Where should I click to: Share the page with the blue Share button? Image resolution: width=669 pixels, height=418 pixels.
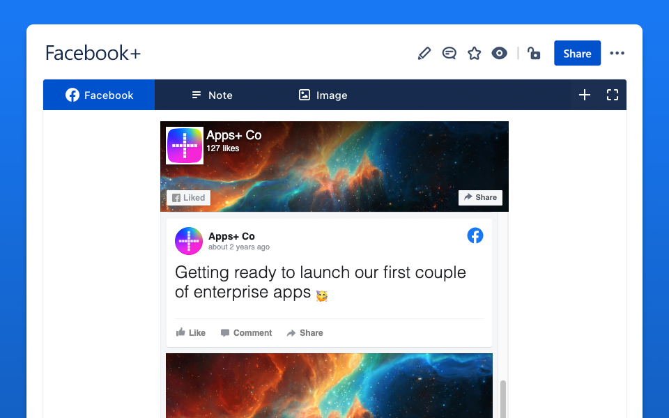[x=577, y=53]
